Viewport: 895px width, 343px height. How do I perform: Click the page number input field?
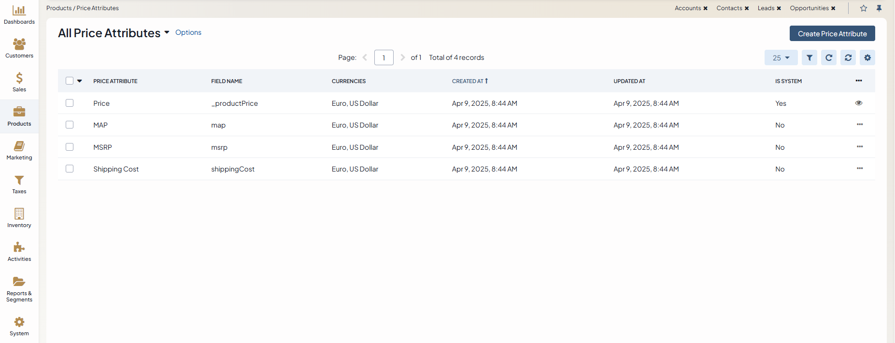click(384, 57)
